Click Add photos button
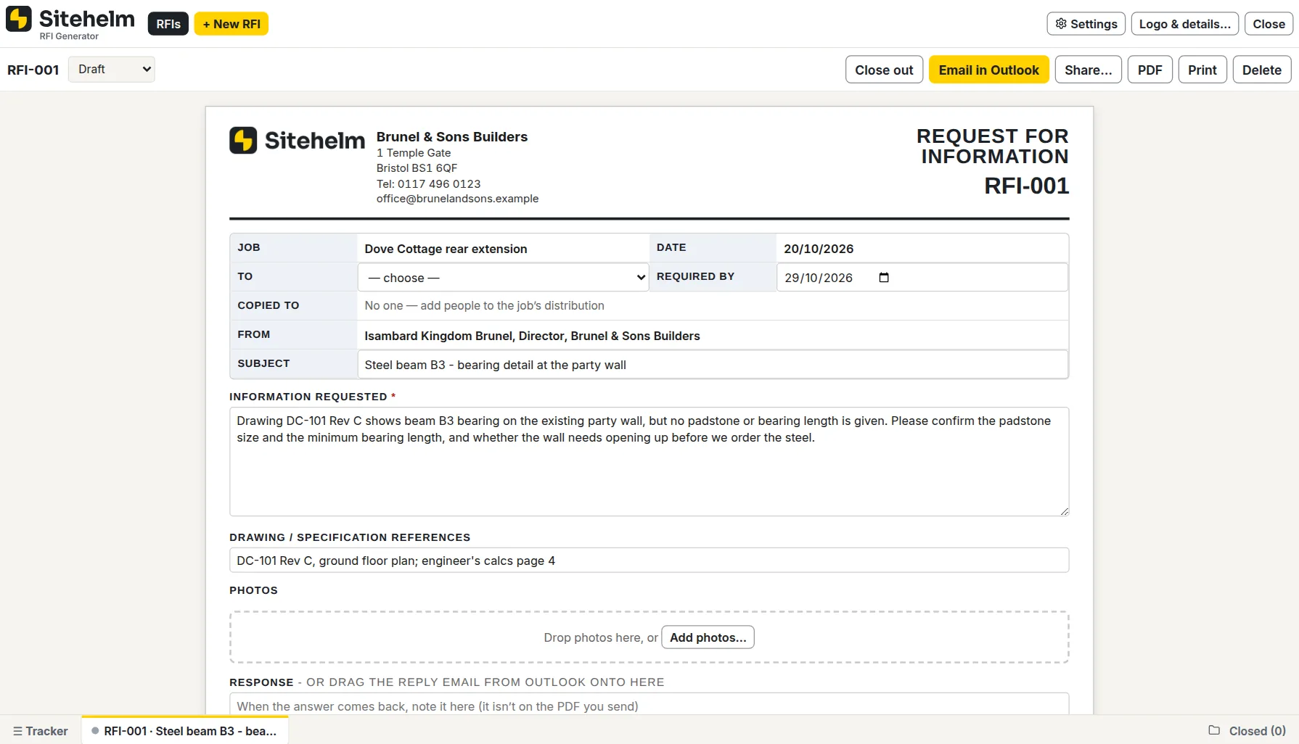 [708, 637]
